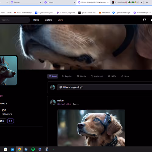Open Spotify from the taskbar
The width and height of the screenshot is (152, 152).
coord(33,149)
